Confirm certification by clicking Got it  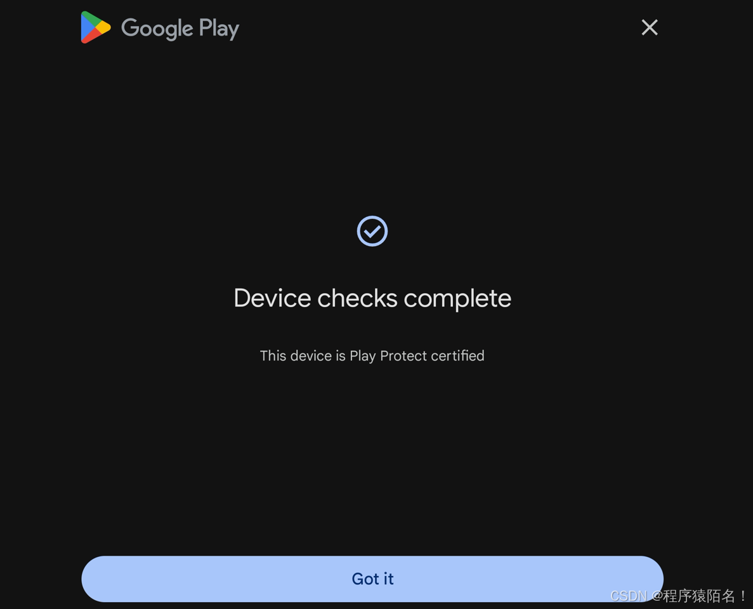coord(372,579)
